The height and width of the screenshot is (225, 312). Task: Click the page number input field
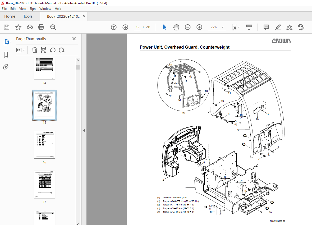point(137,27)
